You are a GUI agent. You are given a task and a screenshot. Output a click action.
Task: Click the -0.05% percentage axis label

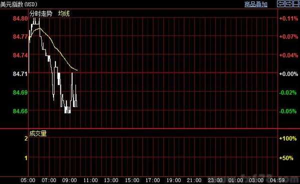288,111
